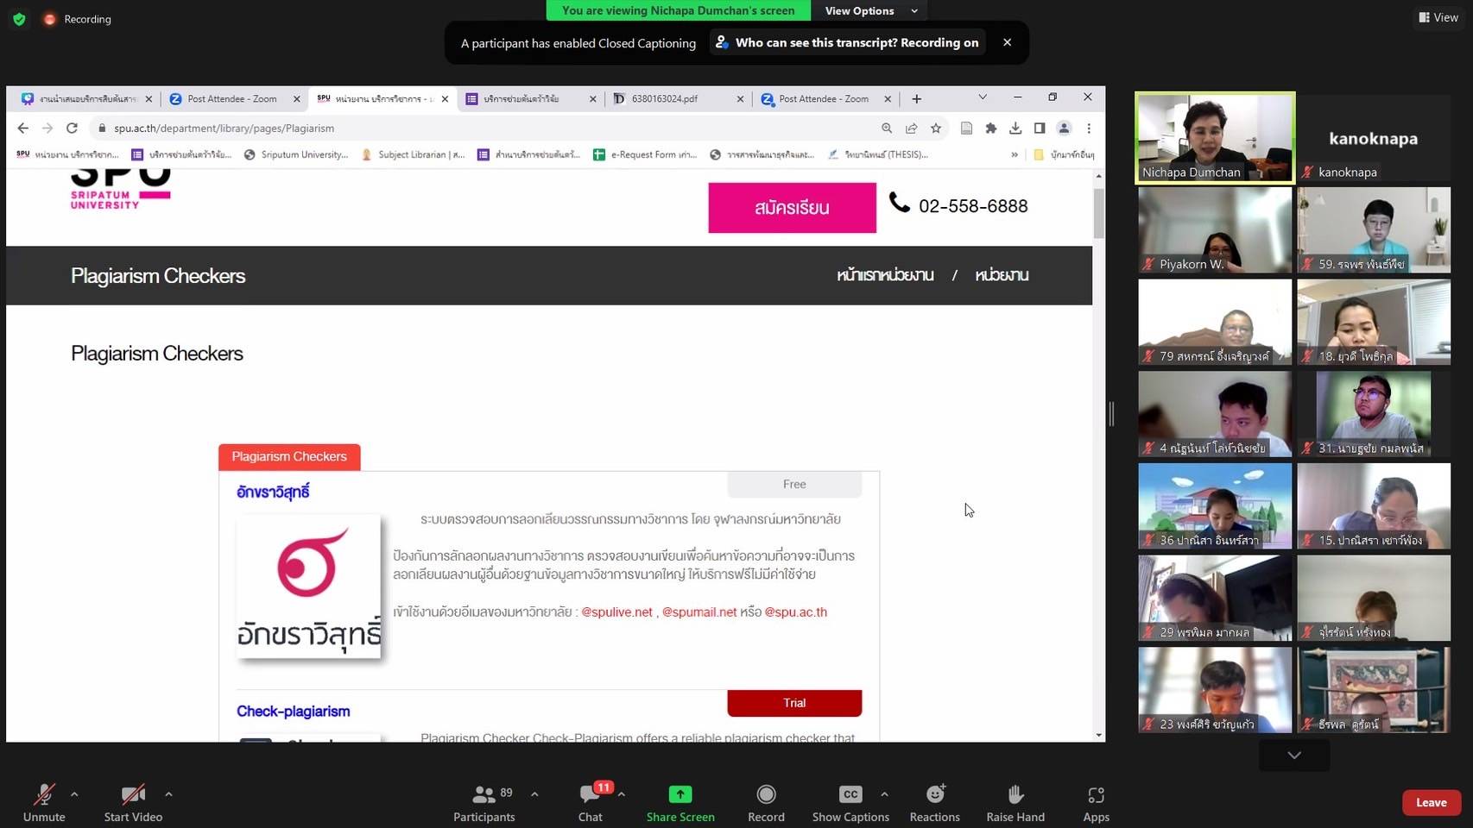Click the encryption shield icon

tap(19, 19)
